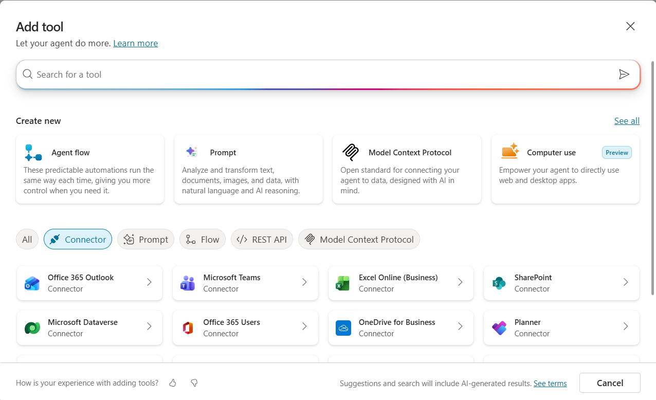Click the Model Context Protocol card icon
Screen dimensions: 656x400
coord(351,152)
